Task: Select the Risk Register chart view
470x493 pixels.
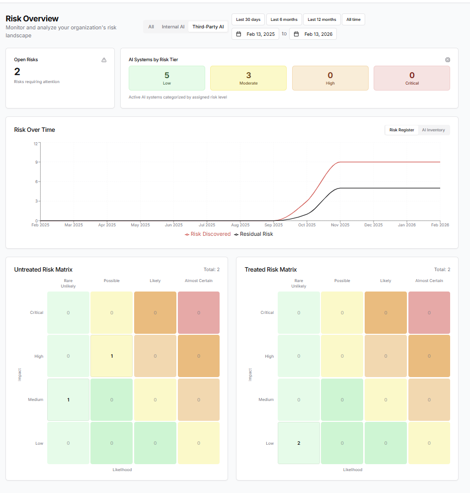Action: click(x=401, y=130)
